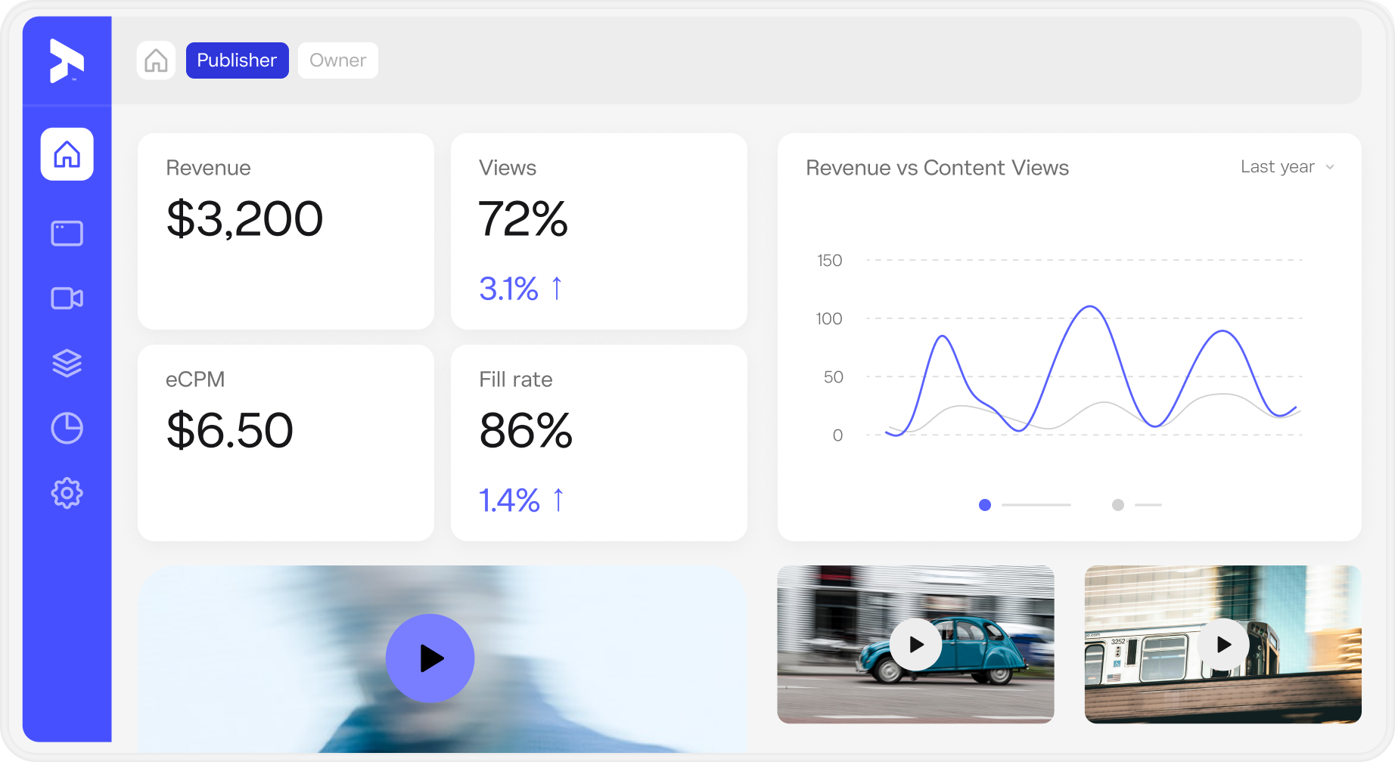The height and width of the screenshot is (762, 1395).
Task: Open the Last year period dropdown
Action: 1288,167
